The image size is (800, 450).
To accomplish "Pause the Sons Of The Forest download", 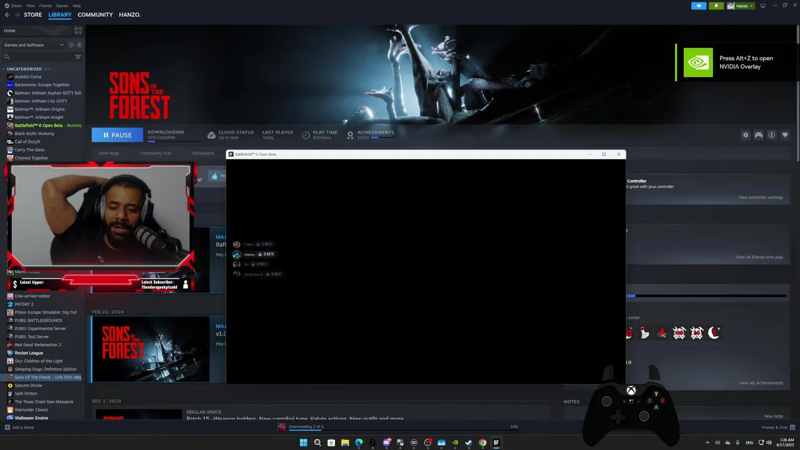I will coord(117,135).
